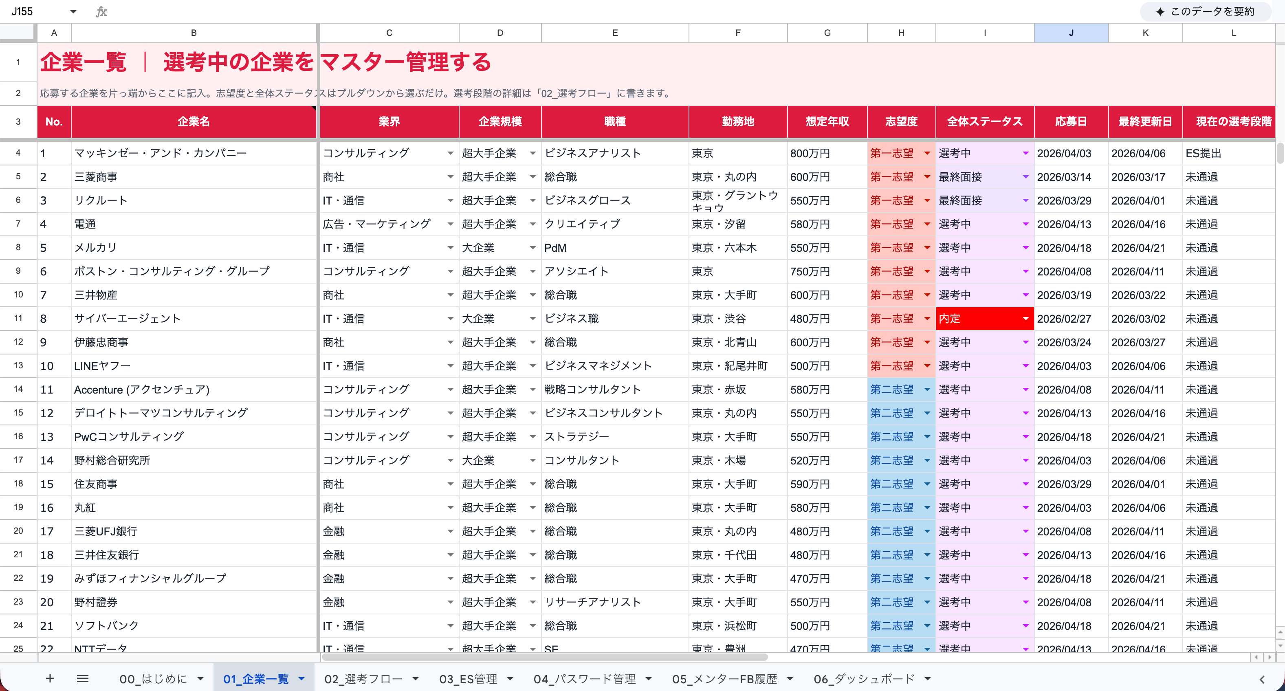The width and height of the screenshot is (1285, 691).
Task: Click the select-all corner box
Action: [18, 33]
